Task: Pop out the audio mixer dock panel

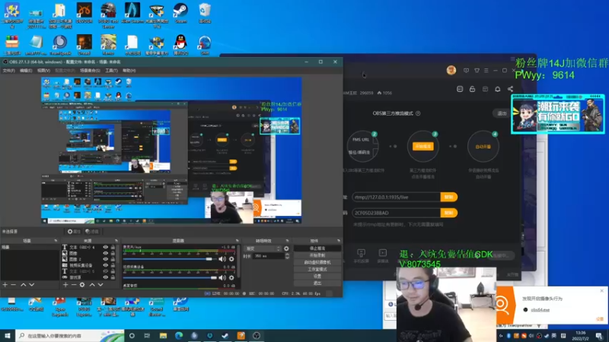Action: tap(238, 241)
